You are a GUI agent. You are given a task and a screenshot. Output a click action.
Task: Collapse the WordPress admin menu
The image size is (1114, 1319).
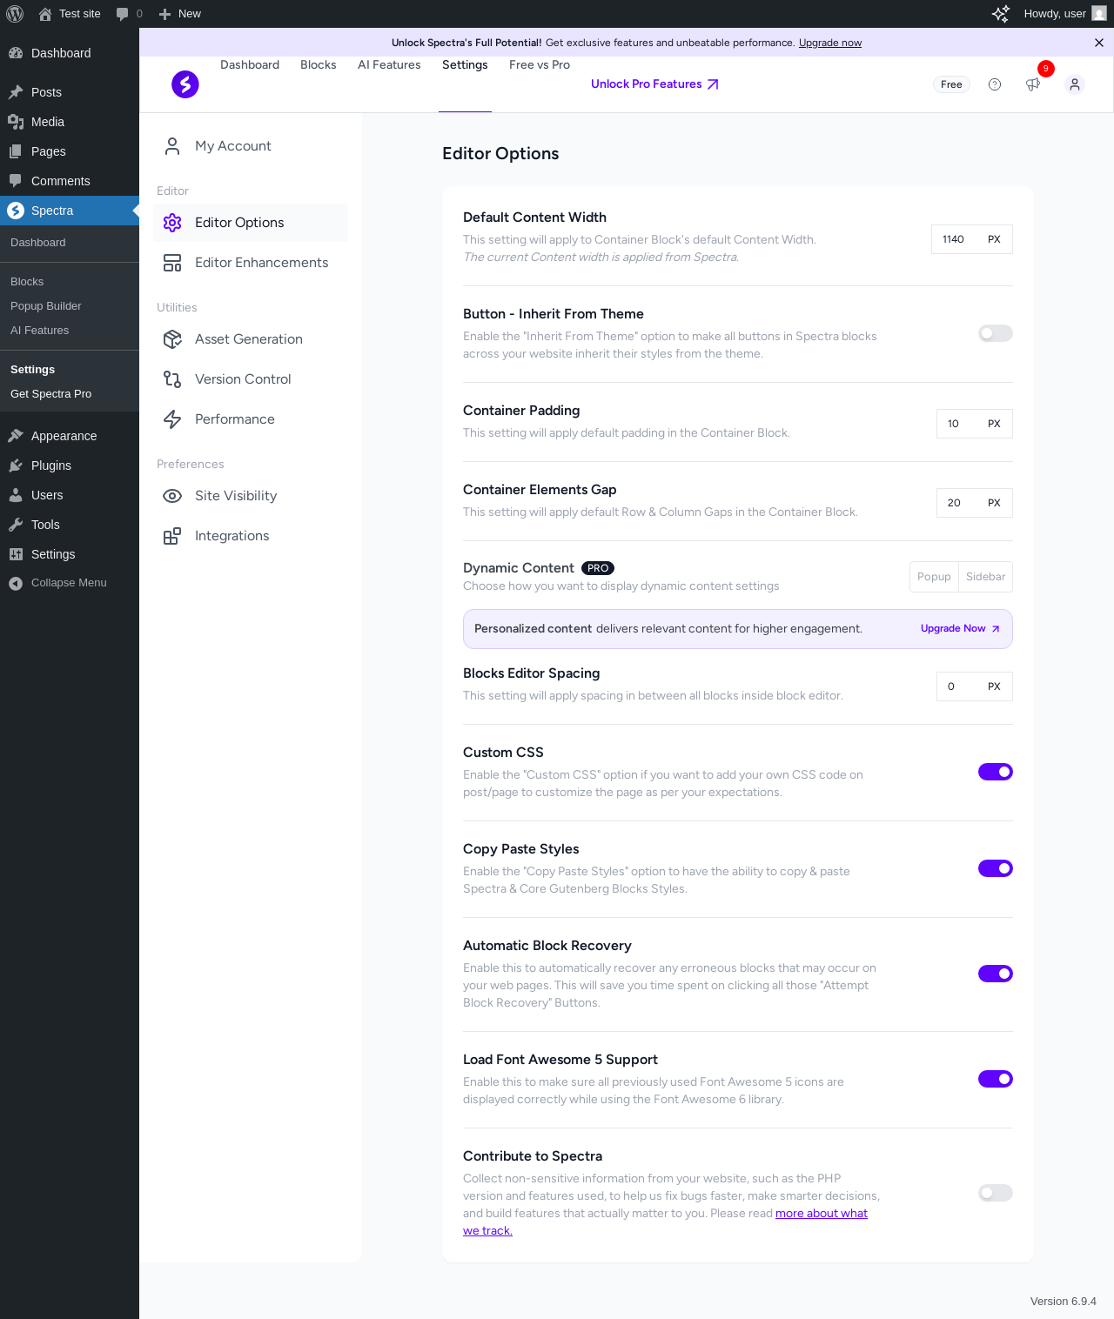coord(69,583)
